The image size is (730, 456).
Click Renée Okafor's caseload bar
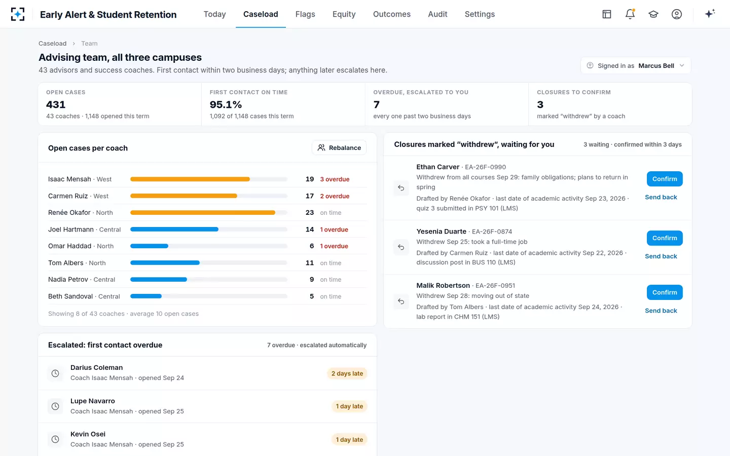click(209, 213)
